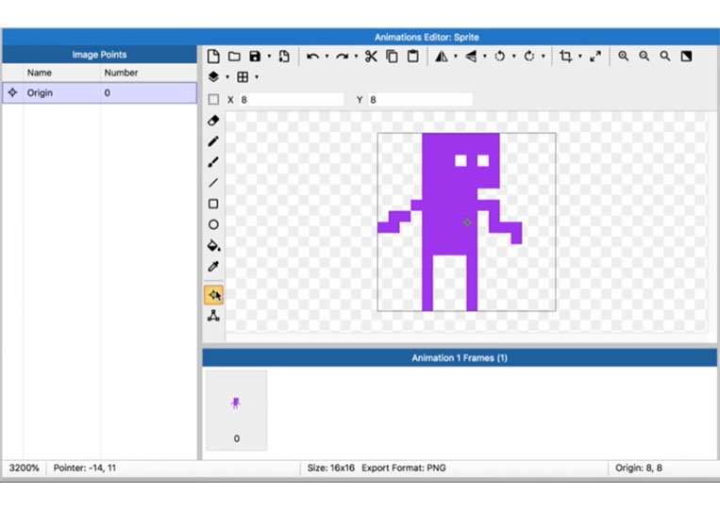Image resolution: width=720 pixels, height=510 pixels.
Task: Expand the save options dropdown arrow
Action: 269,57
